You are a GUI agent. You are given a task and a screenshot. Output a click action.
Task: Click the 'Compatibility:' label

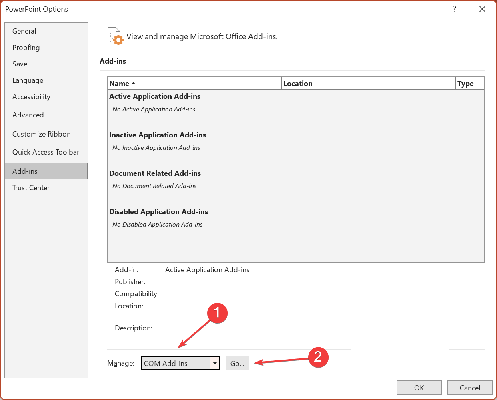(x=137, y=294)
